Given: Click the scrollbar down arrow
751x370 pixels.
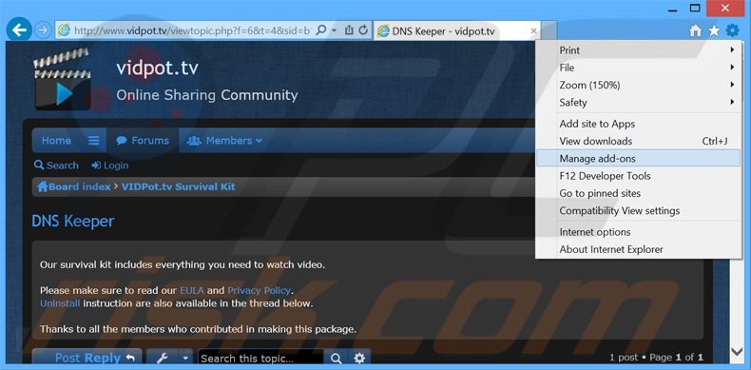Looking at the screenshot, I should pyautogui.click(x=737, y=352).
